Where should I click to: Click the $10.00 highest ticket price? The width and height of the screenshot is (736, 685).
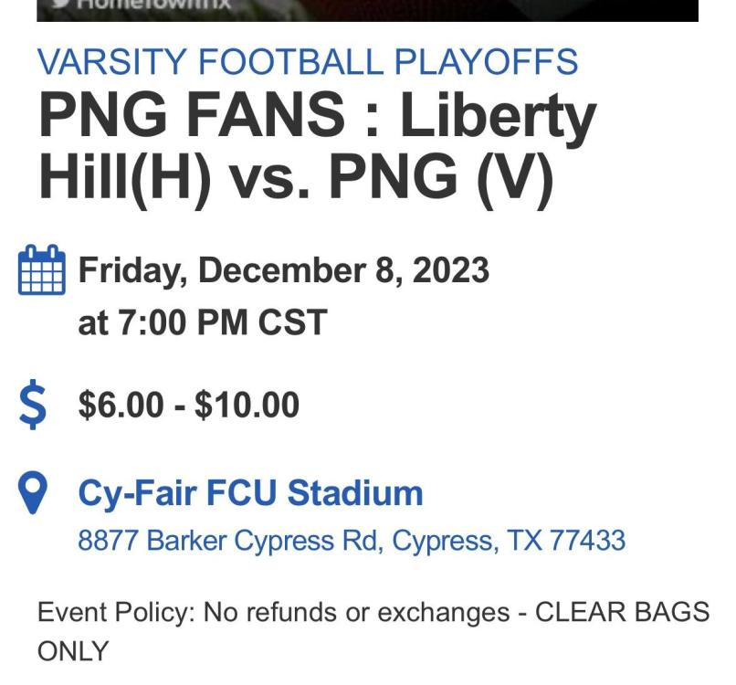[247, 405]
